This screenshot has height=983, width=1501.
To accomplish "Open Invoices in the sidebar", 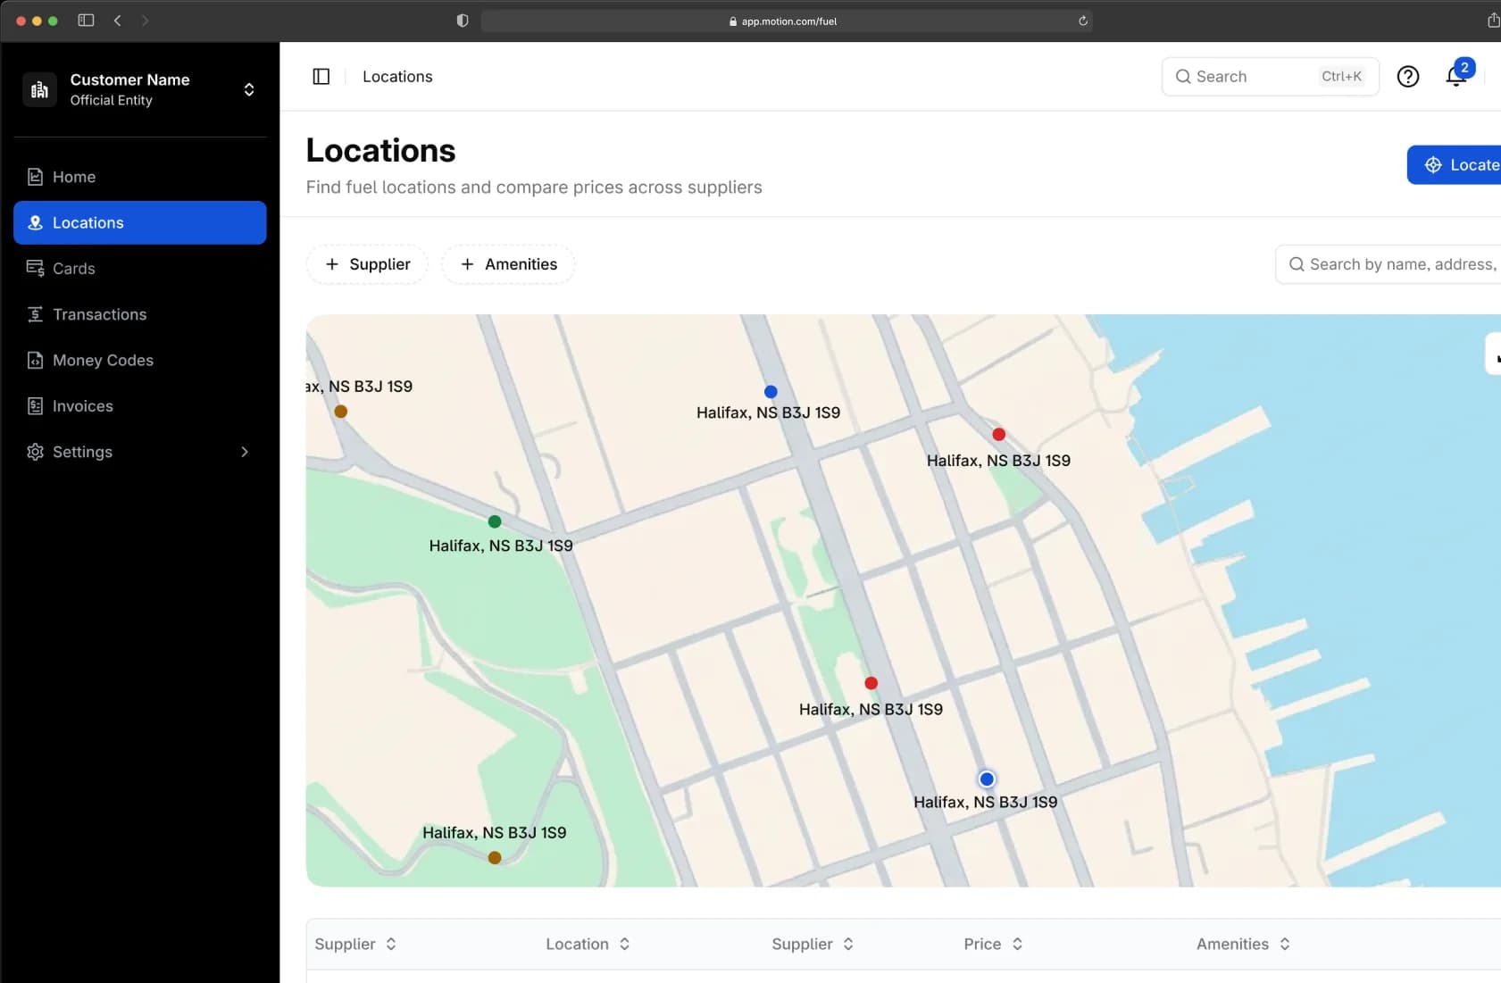I will [x=139, y=406].
